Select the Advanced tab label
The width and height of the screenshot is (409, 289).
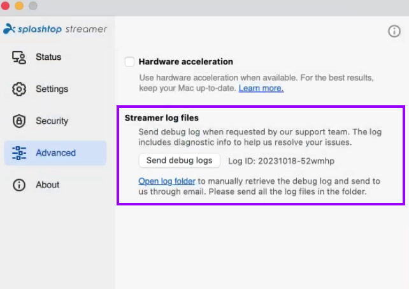56,153
